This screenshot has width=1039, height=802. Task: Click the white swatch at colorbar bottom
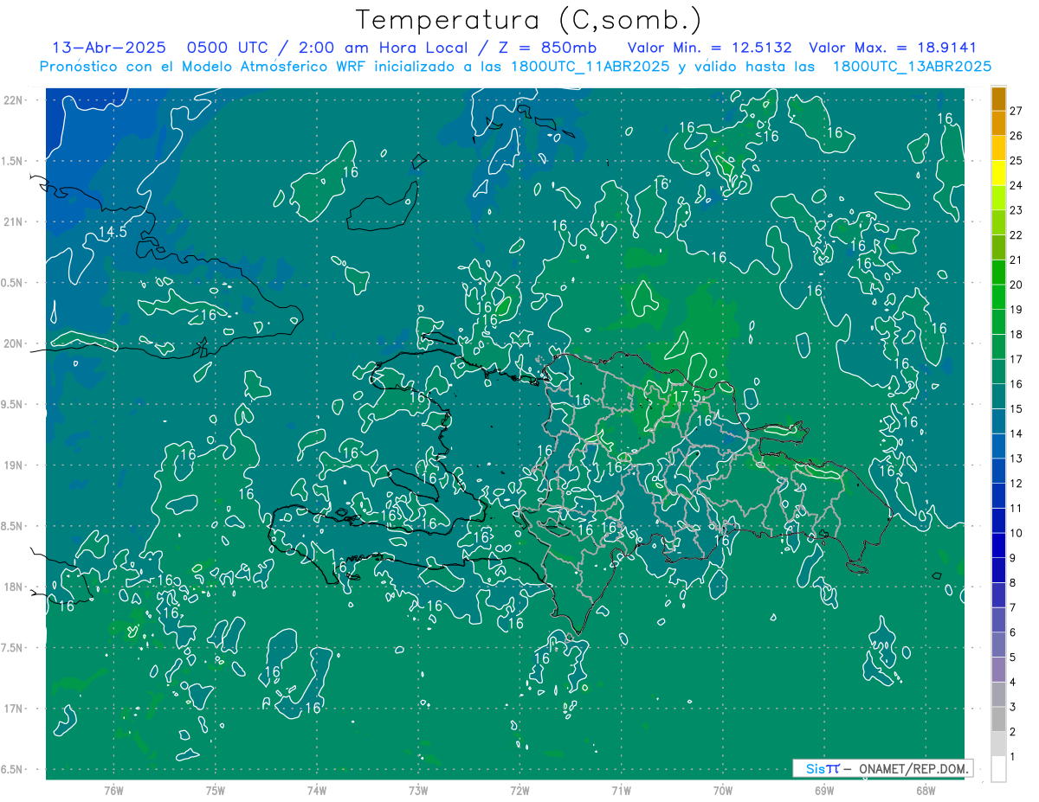(x=998, y=769)
